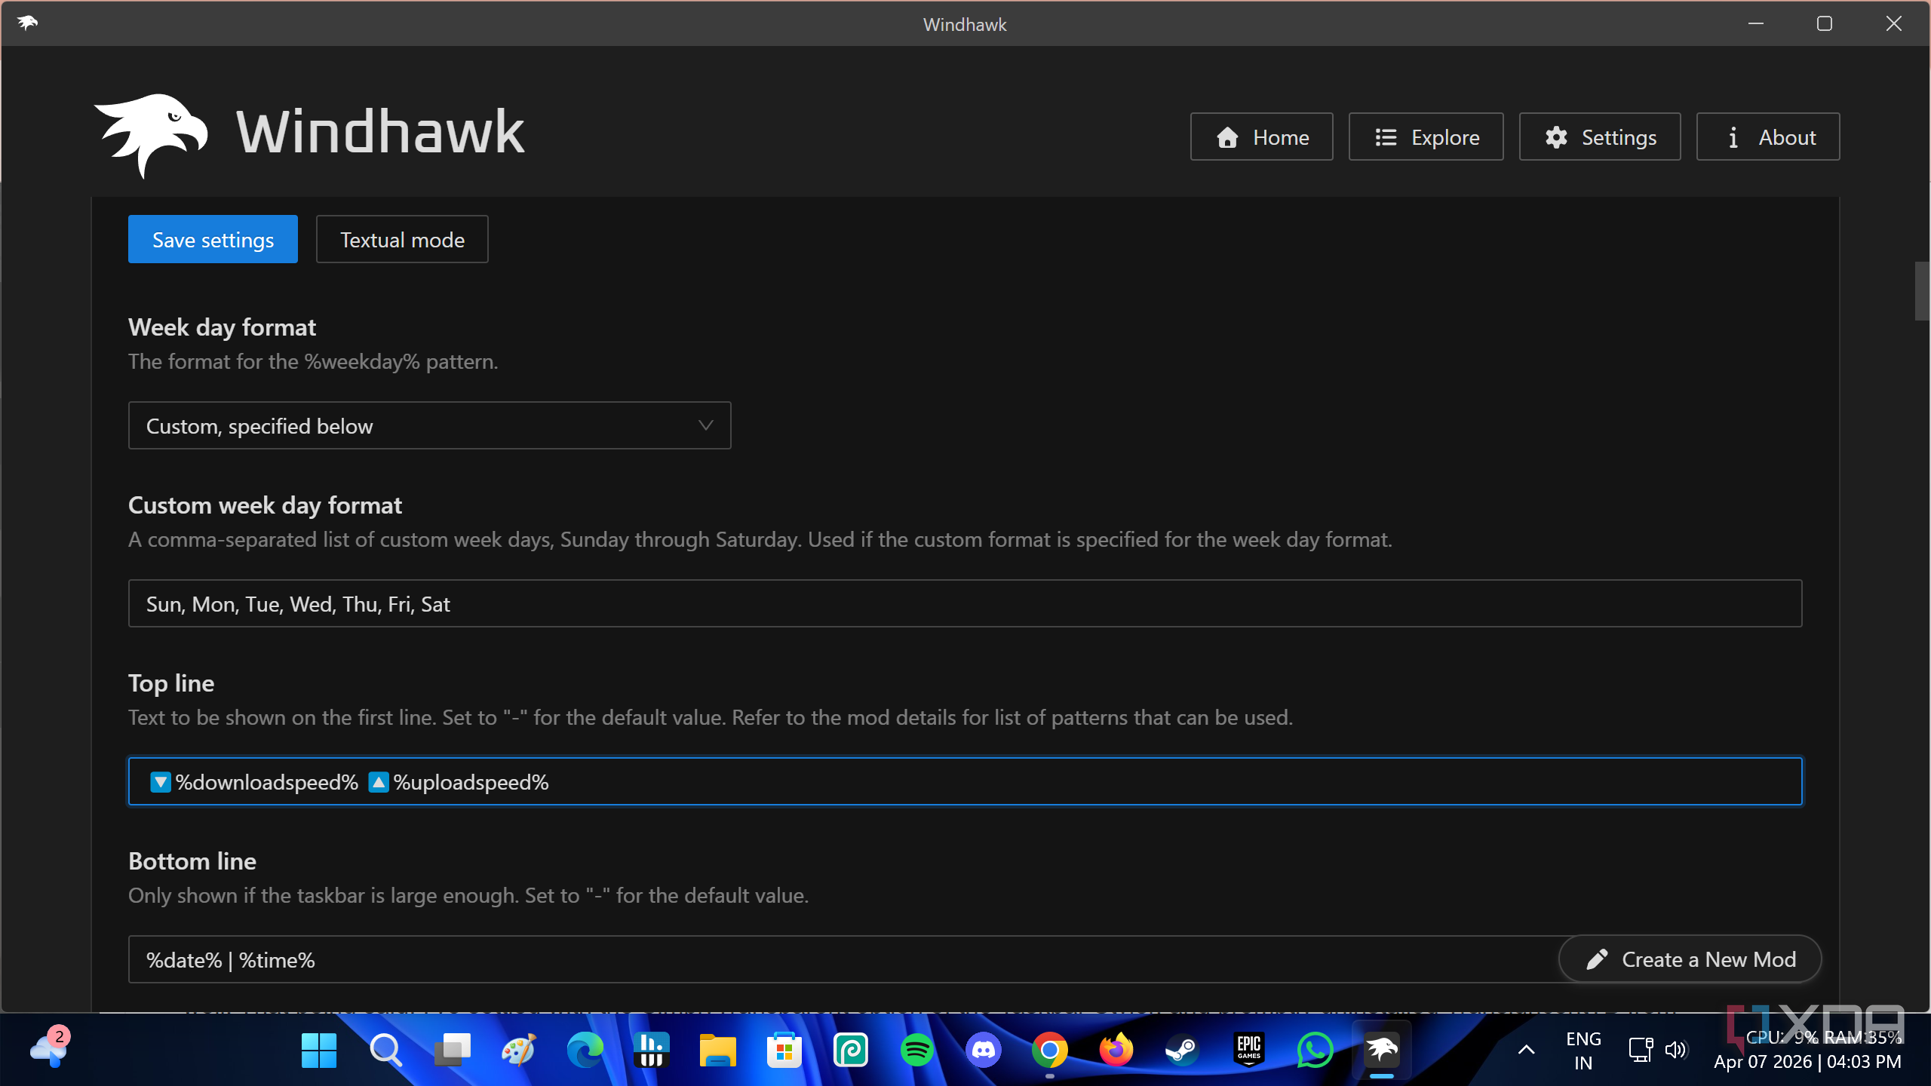This screenshot has width=1931, height=1086.
Task: Show hidden system tray icons
Action: [1526, 1050]
